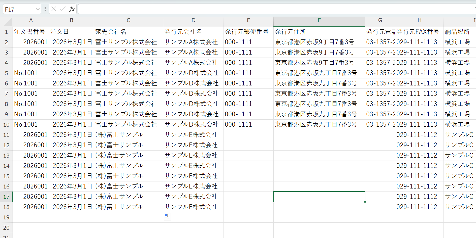Select row 11 header
476x238 pixels.
coord(7,135)
